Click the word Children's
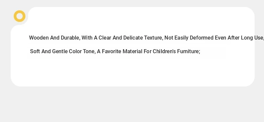Image resolution: width=264 pixels, height=122 pixels. (162, 51)
